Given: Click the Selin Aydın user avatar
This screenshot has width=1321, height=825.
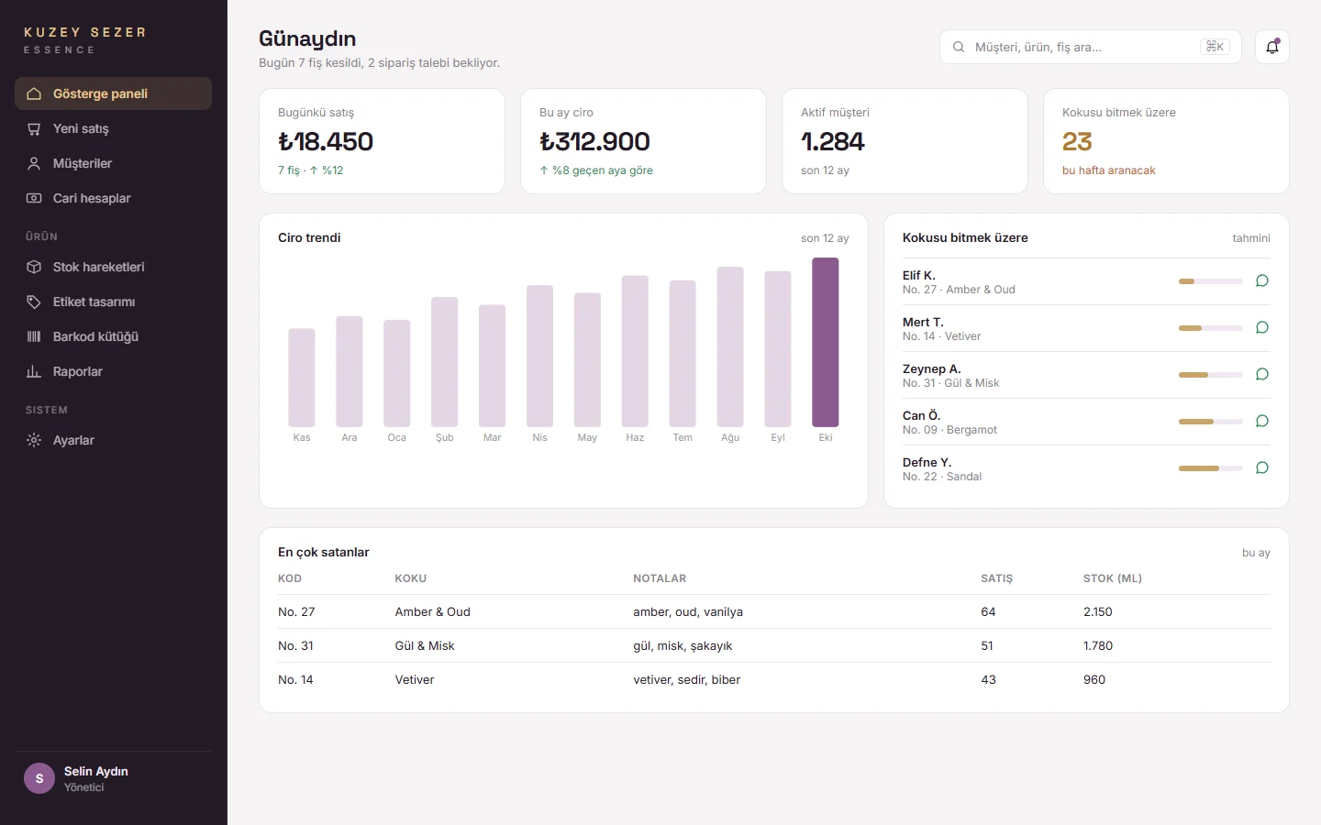Looking at the screenshot, I should 39,778.
